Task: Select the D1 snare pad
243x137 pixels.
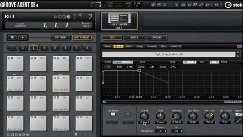Action: 61,123
